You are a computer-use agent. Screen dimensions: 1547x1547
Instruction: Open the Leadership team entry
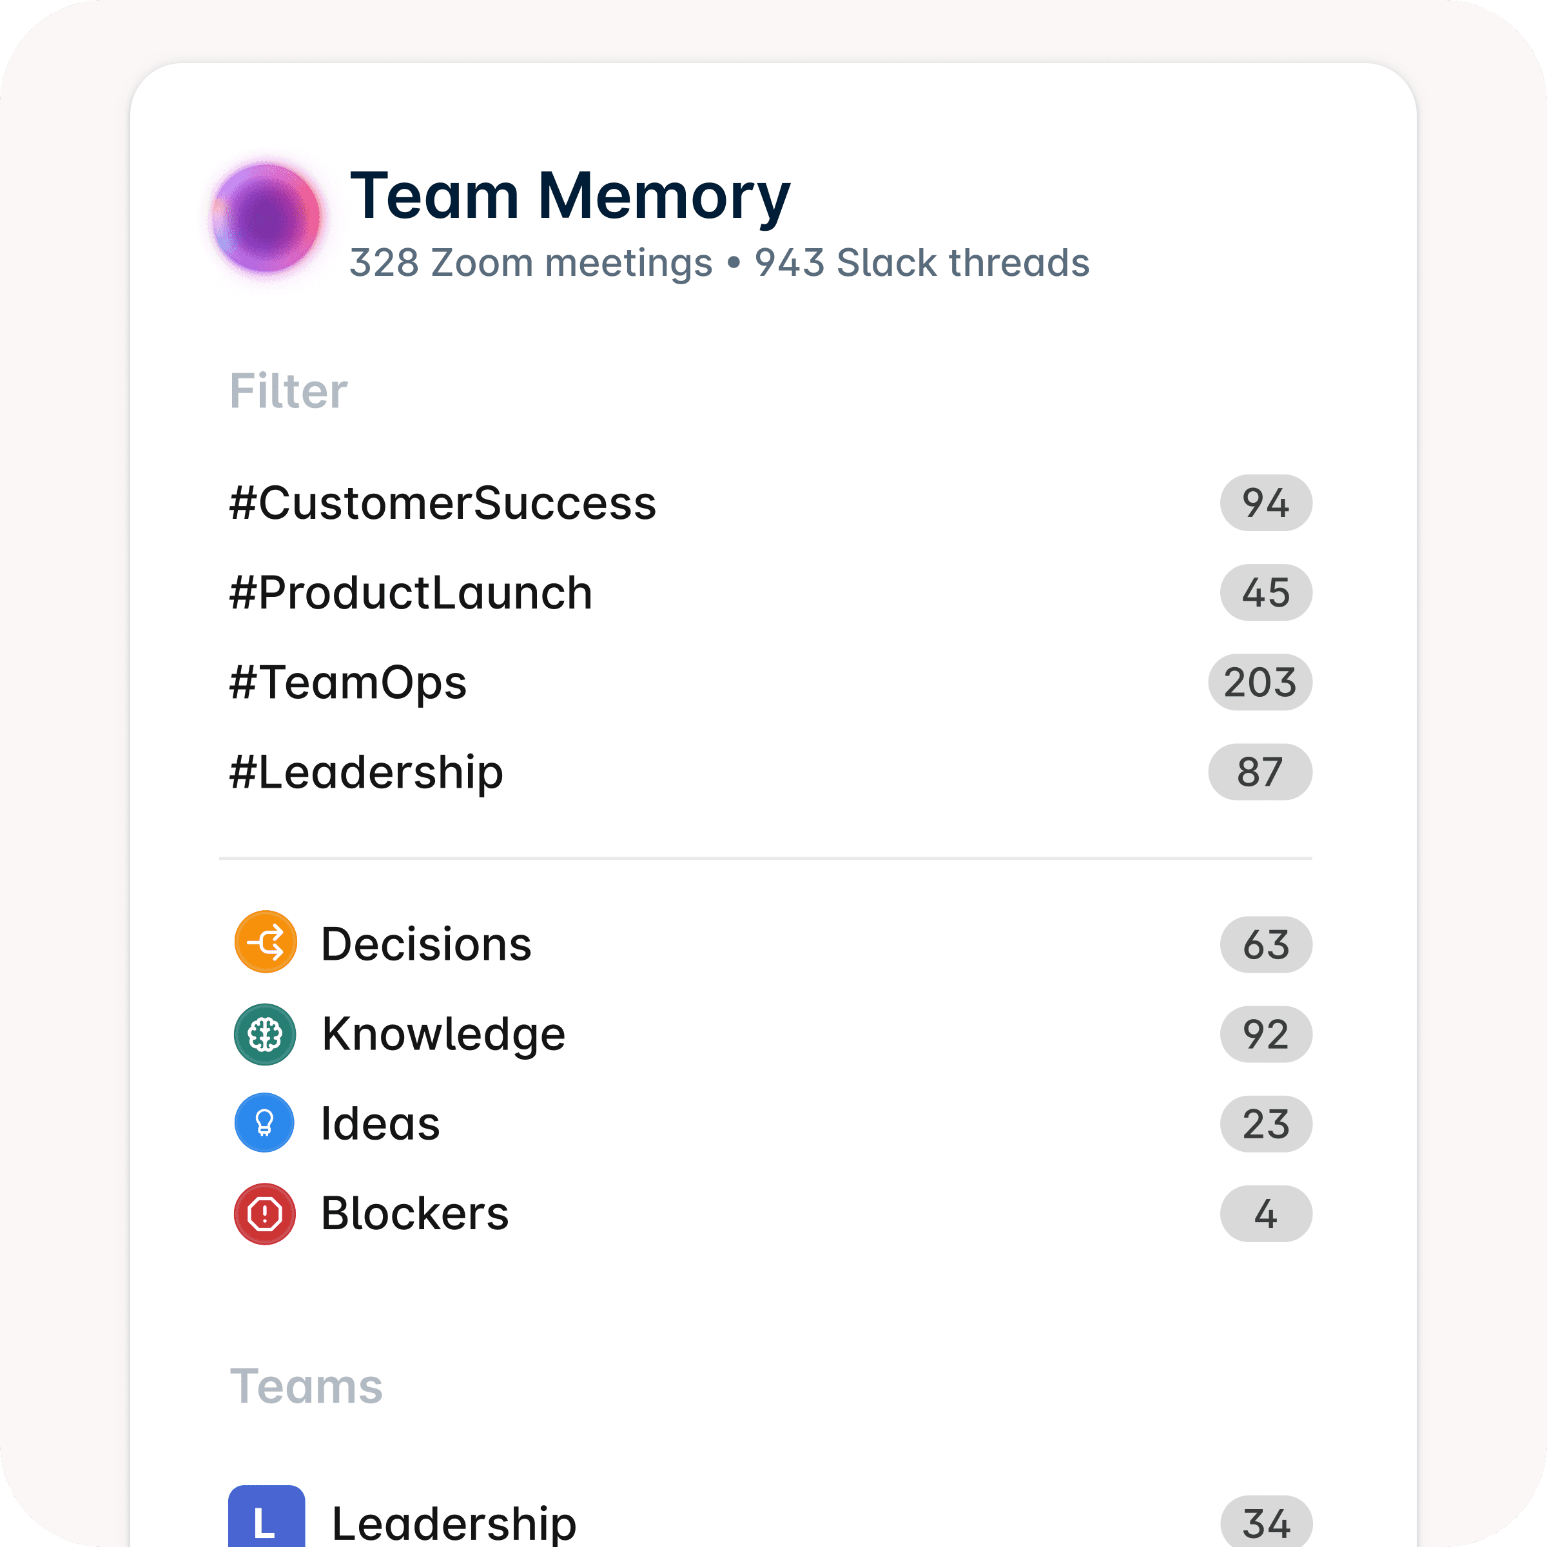(770, 1520)
